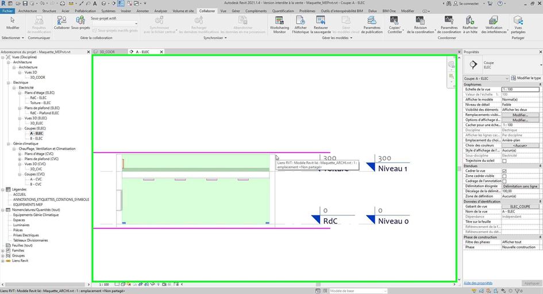Uncheck the Cadrer la vue checkbox
This screenshot has height=294, width=543.
coord(505,171)
